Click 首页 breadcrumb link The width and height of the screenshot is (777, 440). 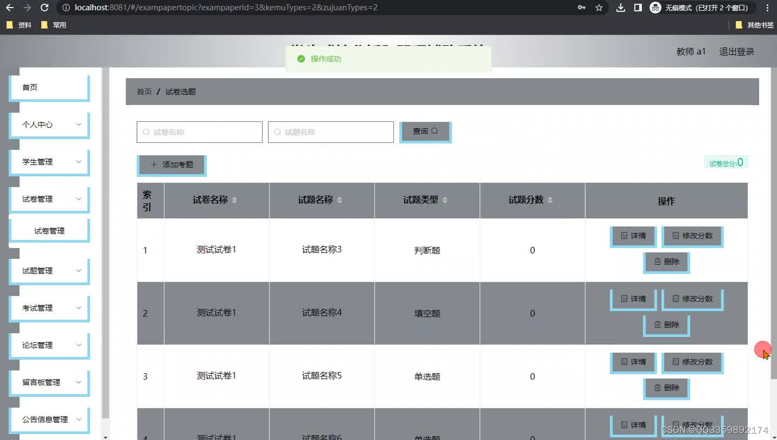tap(144, 92)
